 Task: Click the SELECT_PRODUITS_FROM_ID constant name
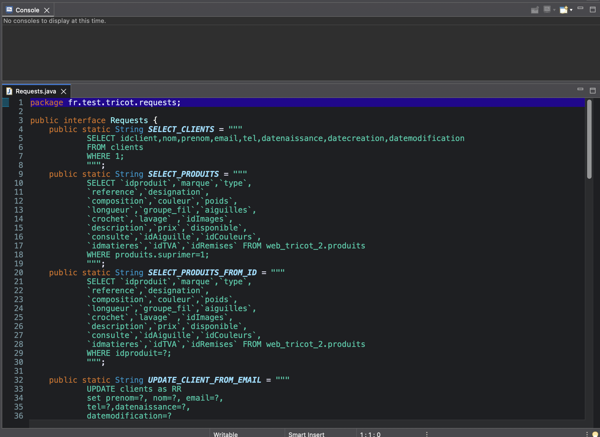(x=202, y=272)
